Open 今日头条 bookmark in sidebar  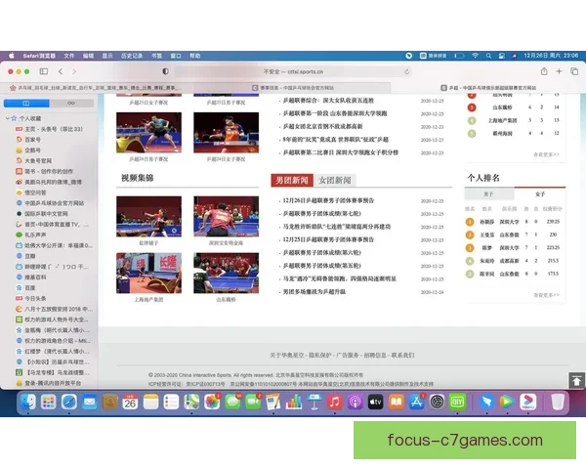click(x=35, y=298)
